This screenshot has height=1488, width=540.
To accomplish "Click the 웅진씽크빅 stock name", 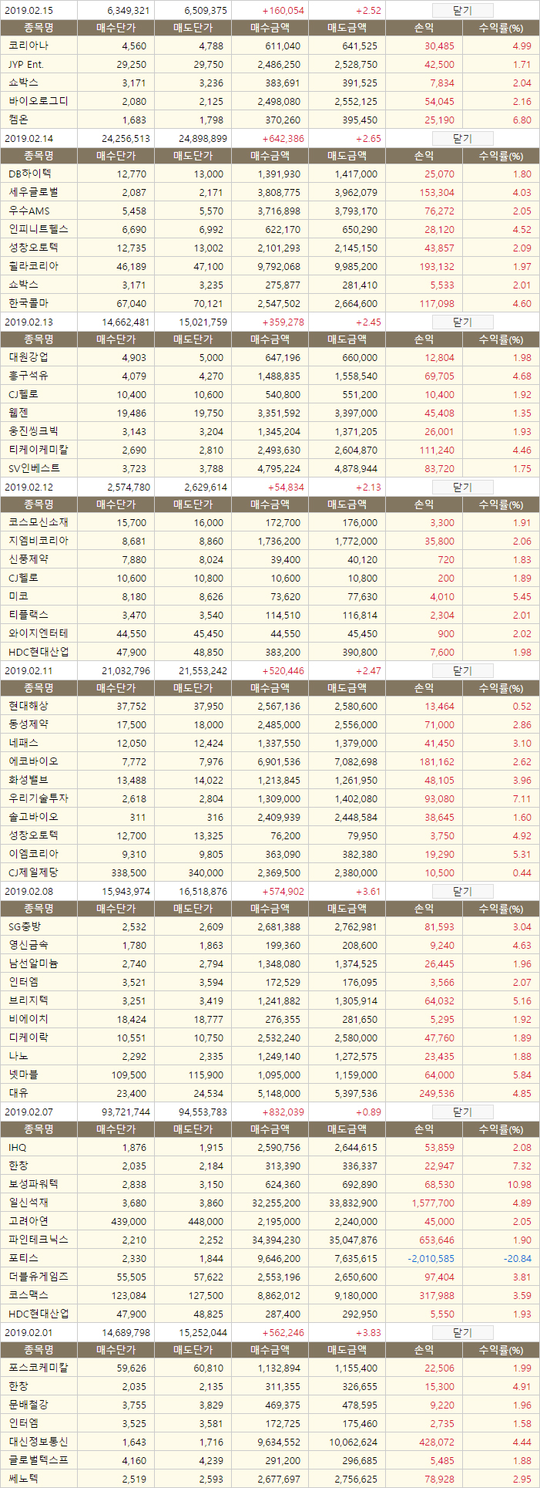I will coord(33,431).
